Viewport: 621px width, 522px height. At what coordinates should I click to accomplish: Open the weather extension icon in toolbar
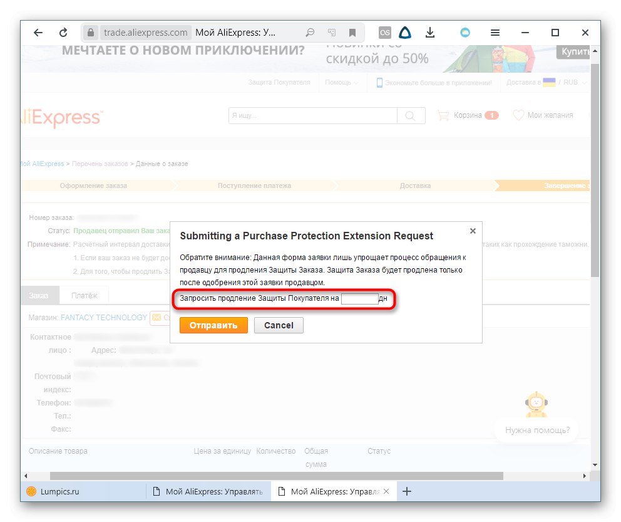tap(464, 32)
